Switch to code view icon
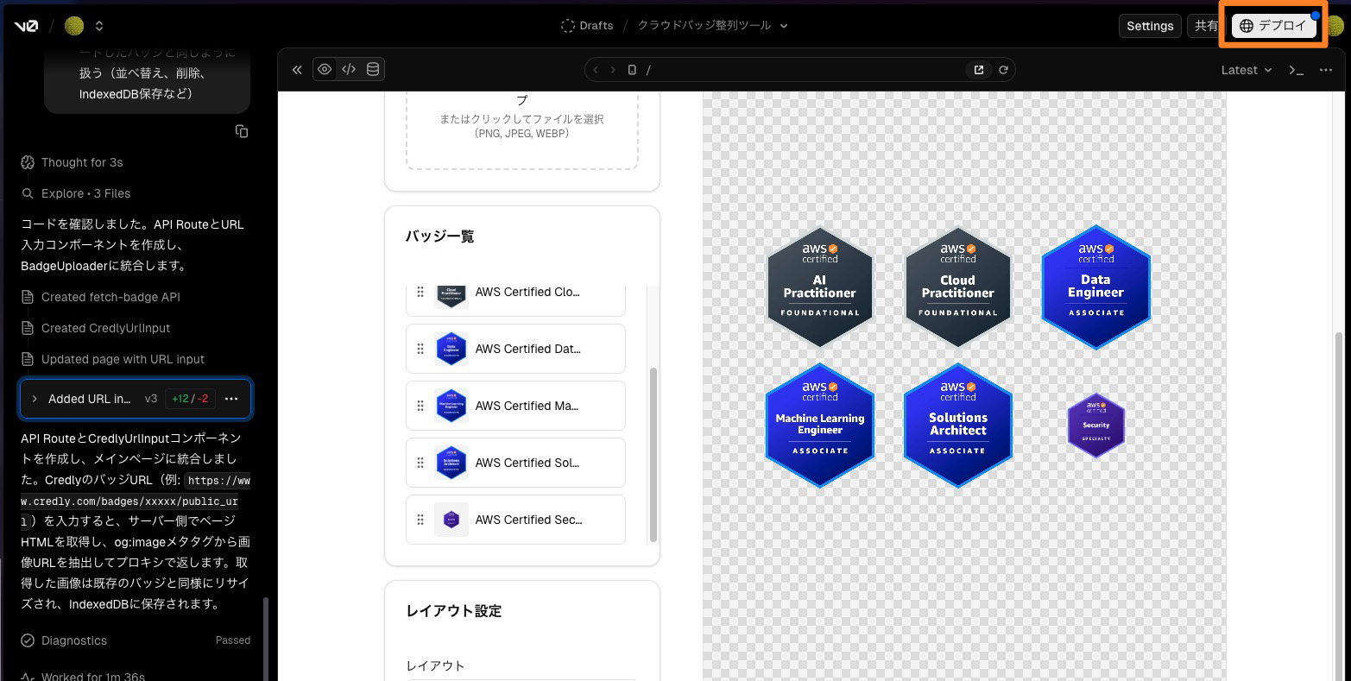The image size is (1351, 681). tap(349, 70)
